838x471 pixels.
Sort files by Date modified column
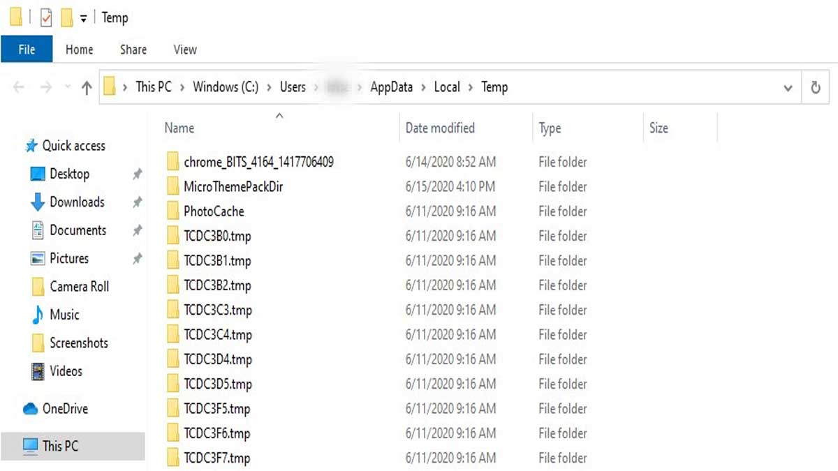(x=440, y=128)
